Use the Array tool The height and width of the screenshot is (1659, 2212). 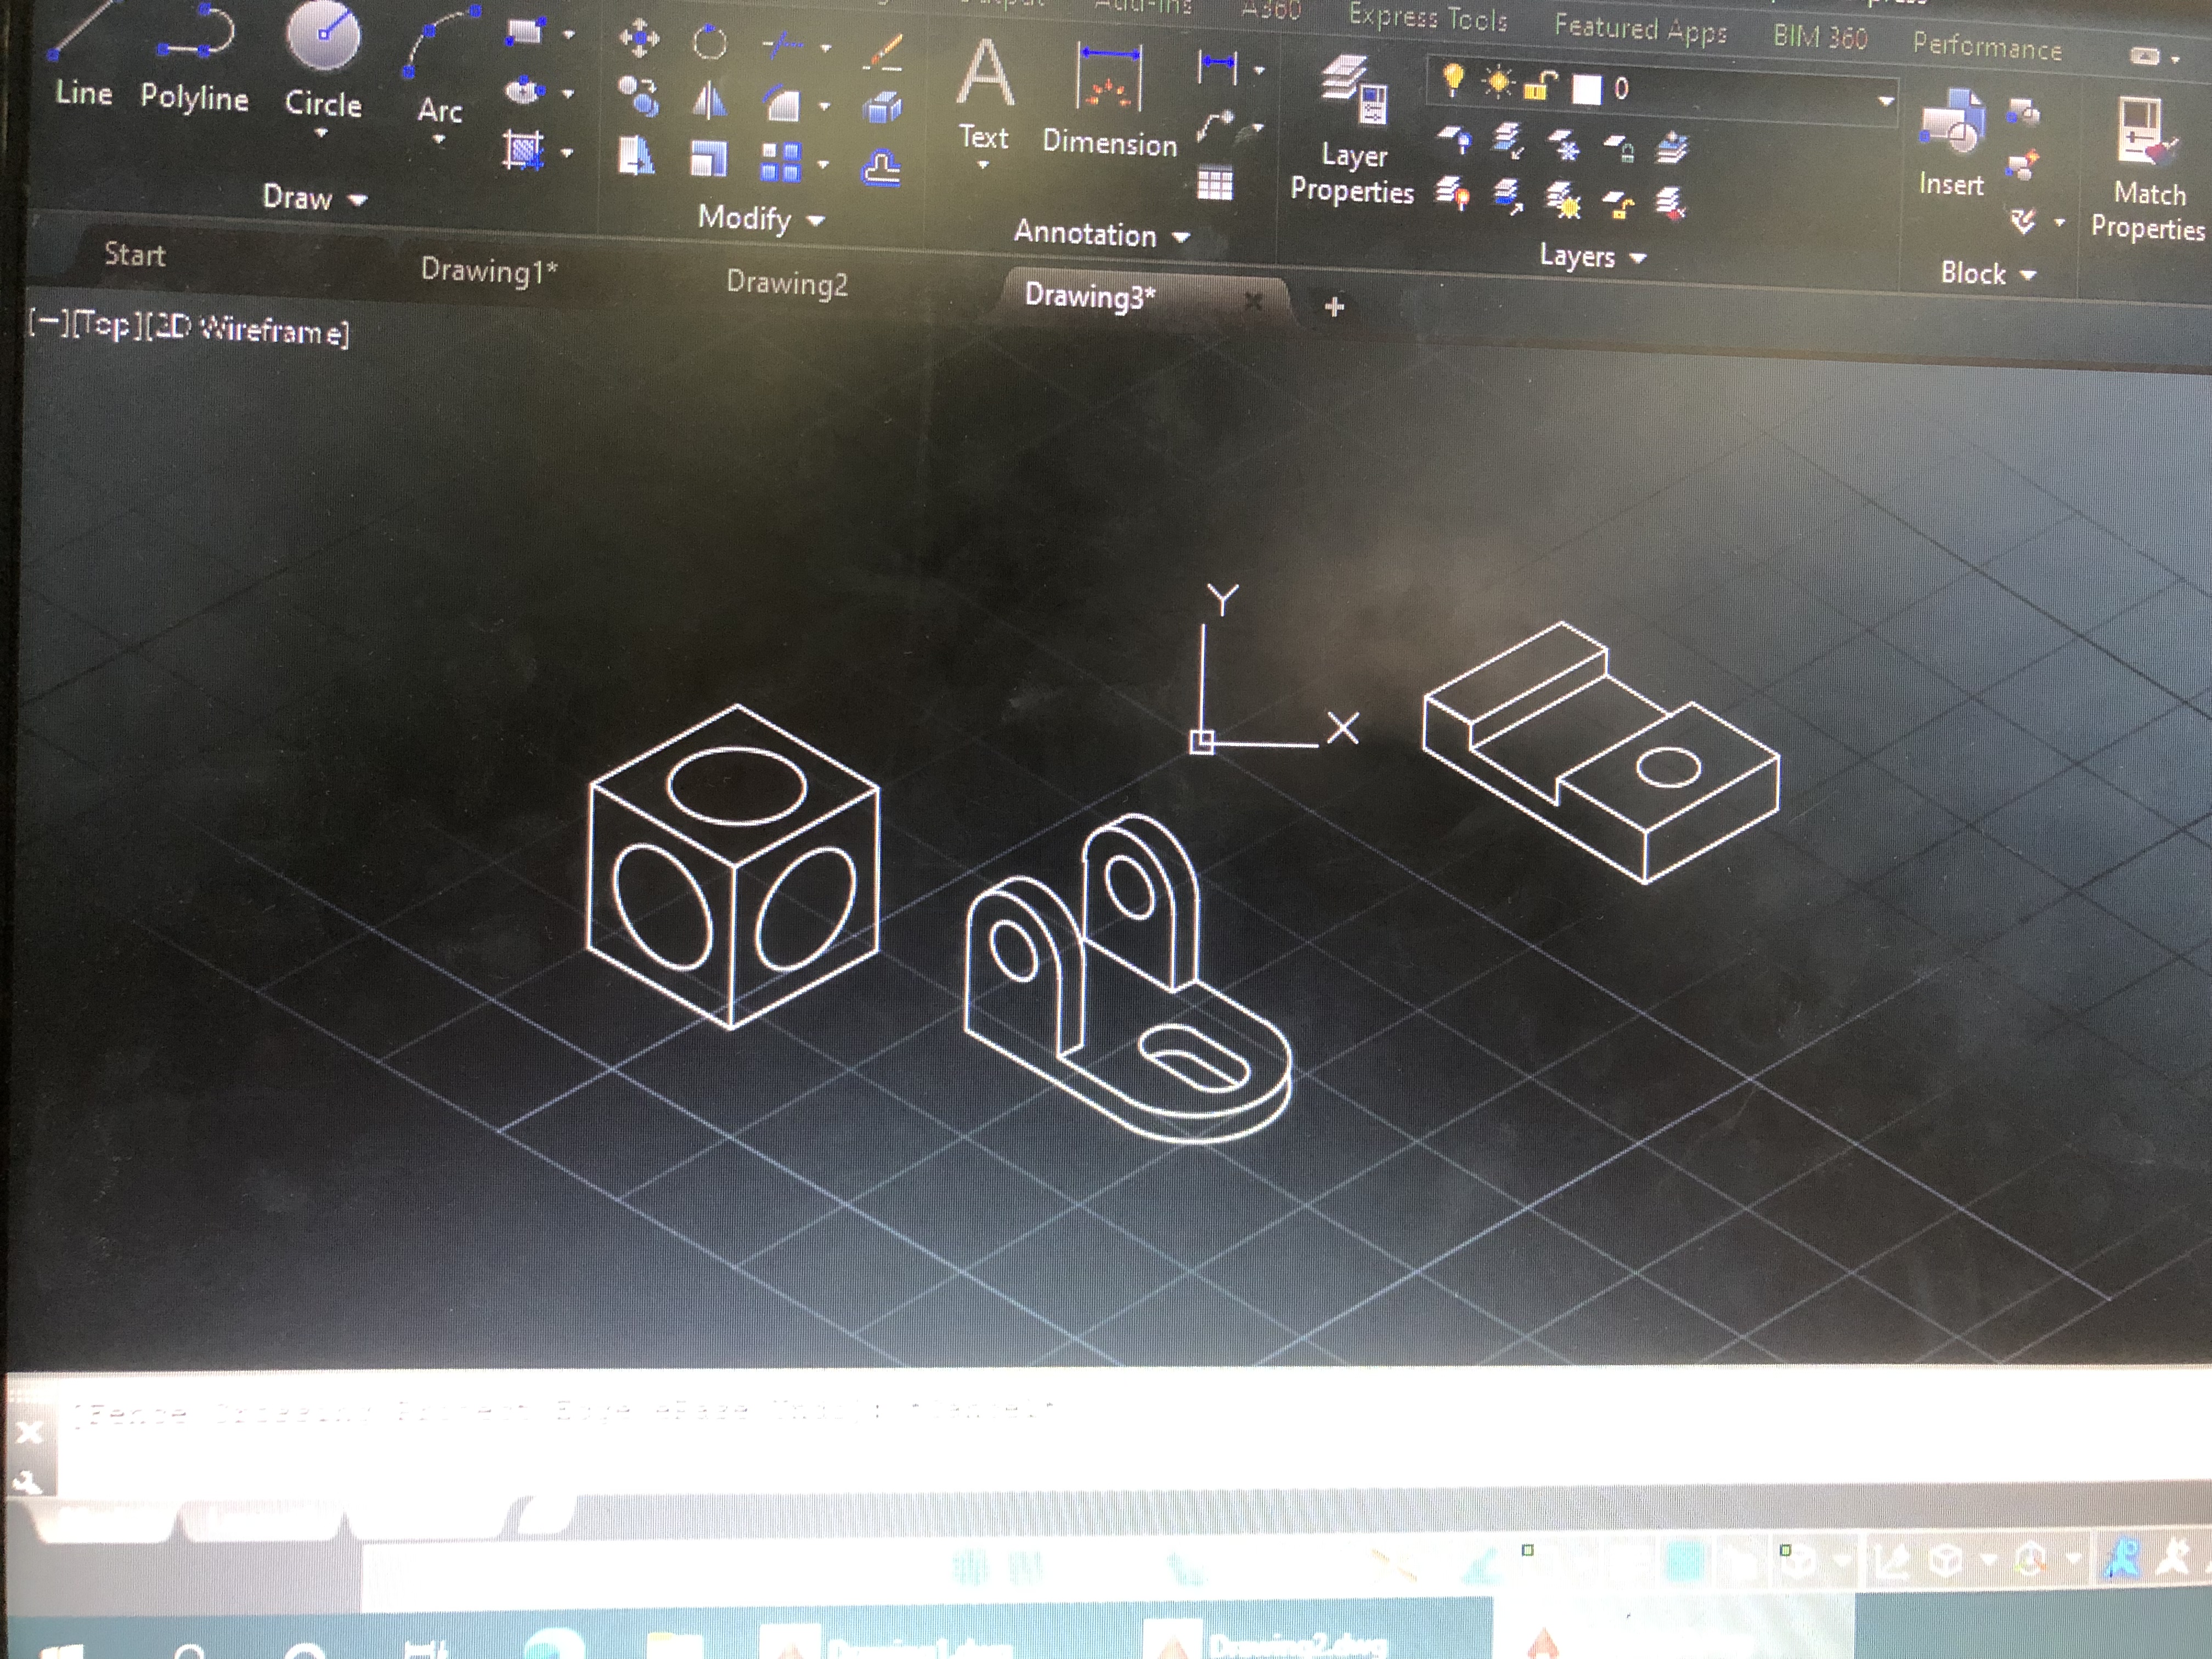coord(781,161)
